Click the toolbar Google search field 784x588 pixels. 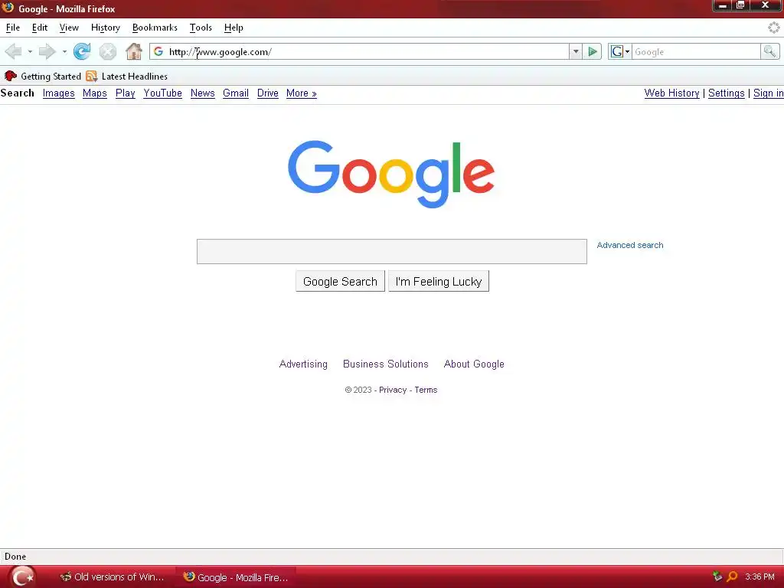696,51
